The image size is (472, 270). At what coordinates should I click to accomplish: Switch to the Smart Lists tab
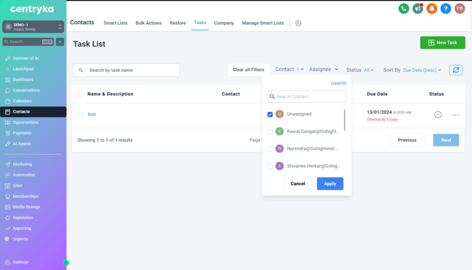(x=115, y=23)
